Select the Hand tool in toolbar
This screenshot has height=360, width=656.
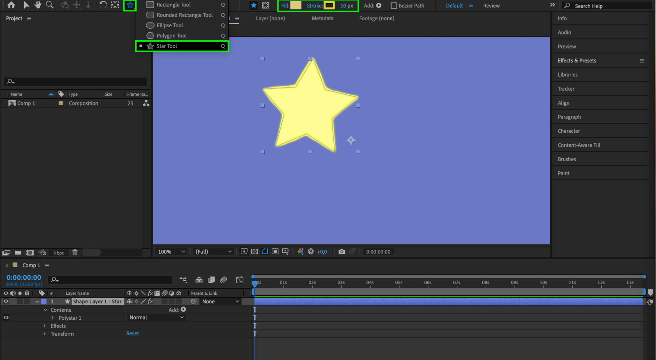[x=38, y=5]
